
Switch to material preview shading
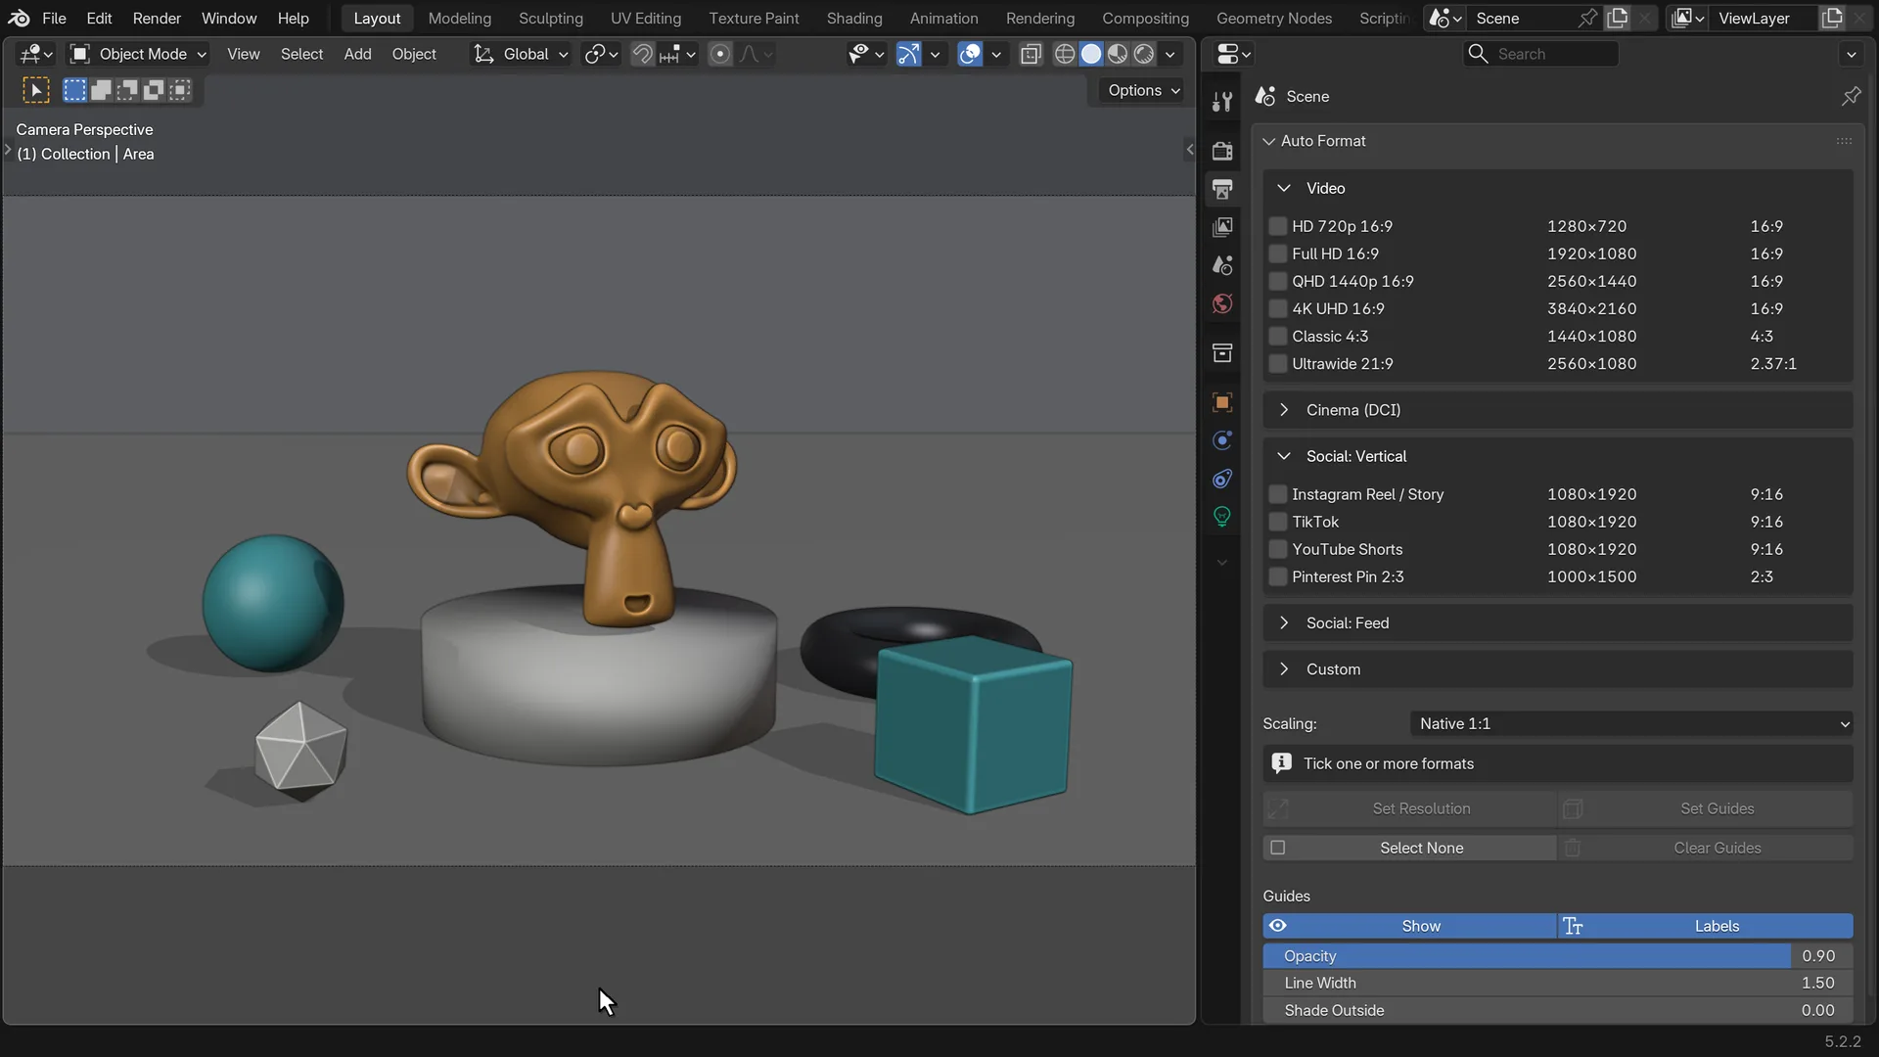click(1118, 54)
